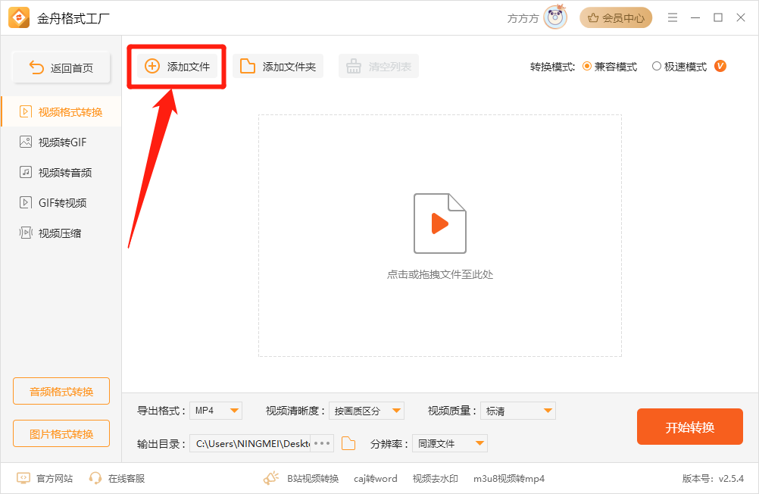This screenshot has width=759, height=494.
Task: Click the 添加文件夹 button
Action: (278, 67)
